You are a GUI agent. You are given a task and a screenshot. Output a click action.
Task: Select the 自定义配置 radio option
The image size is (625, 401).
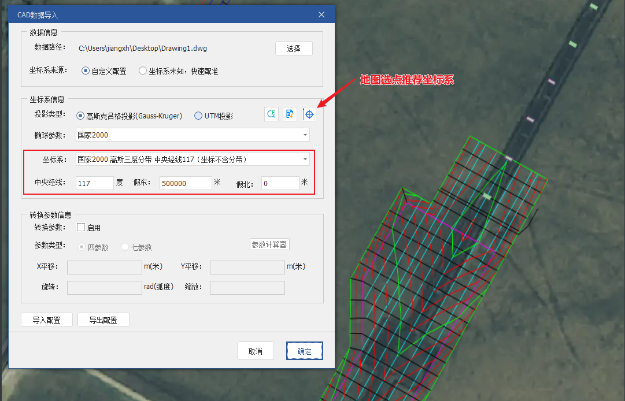(x=86, y=71)
